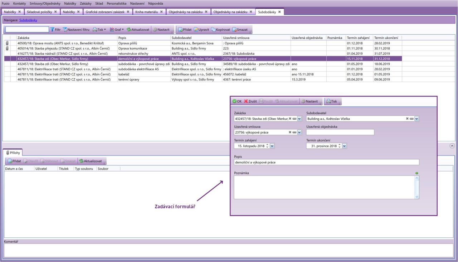Sort by the Termín zahájení column header
Image resolution: width=458 pixels, height=262 pixels.
359,38
